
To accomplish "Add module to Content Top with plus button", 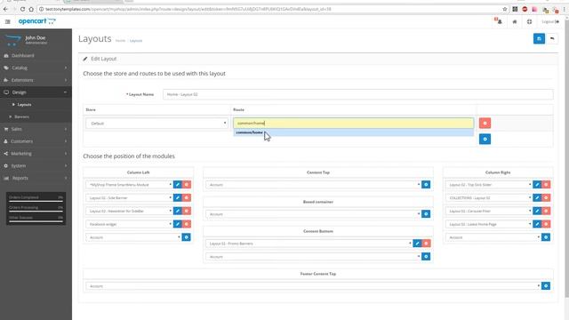I will click(x=426, y=185).
